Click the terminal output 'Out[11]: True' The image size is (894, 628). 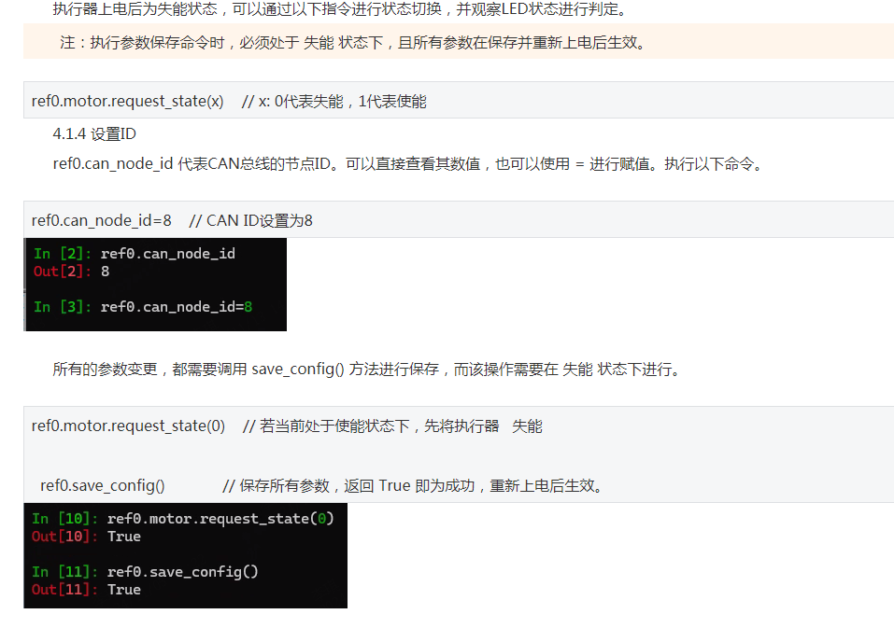point(86,590)
